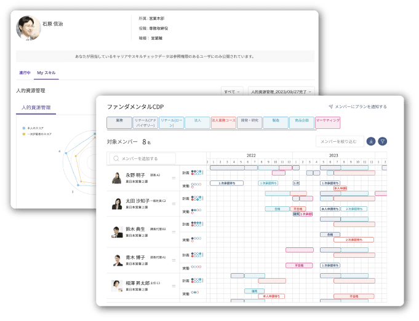Click the name 相澤 昇太郎
This screenshot has width=419, height=321.
click(138, 283)
